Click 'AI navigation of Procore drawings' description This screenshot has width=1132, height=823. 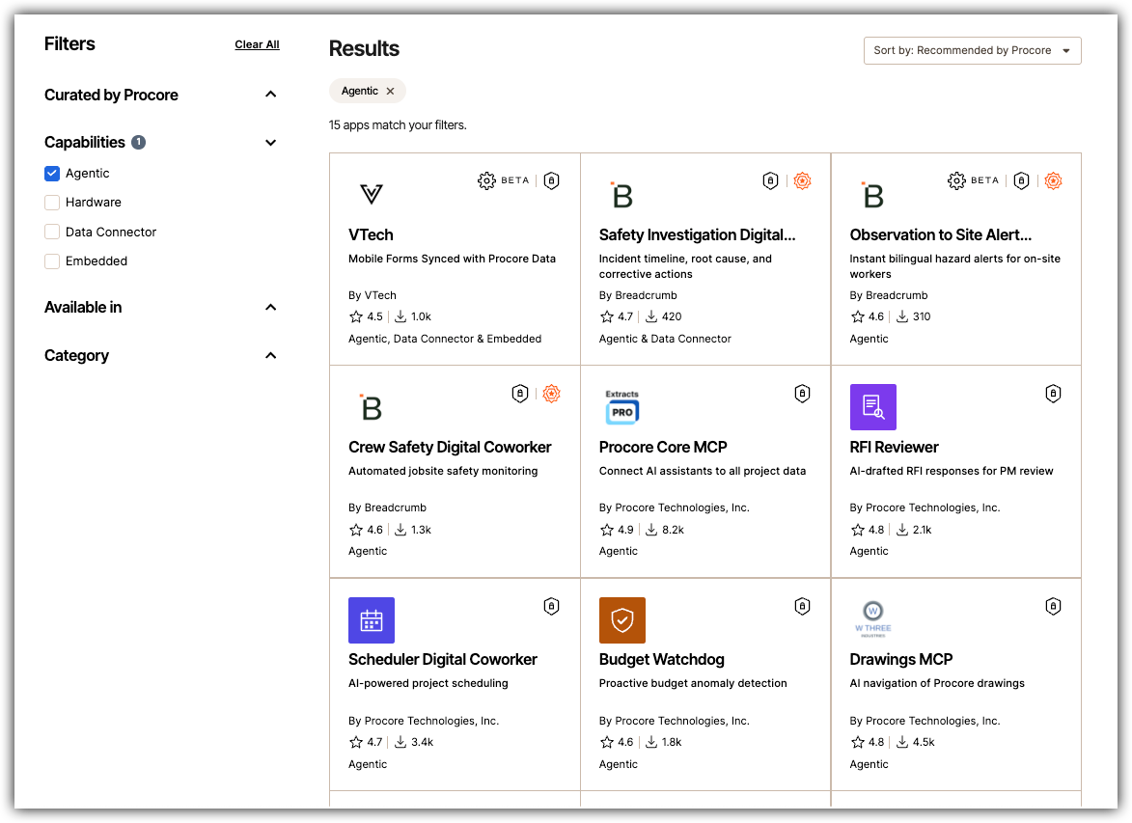coord(937,683)
